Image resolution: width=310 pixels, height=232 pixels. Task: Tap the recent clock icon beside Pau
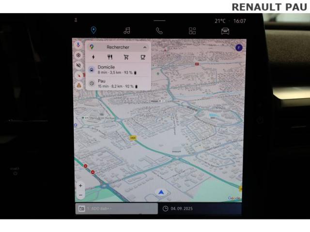tap(92, 84)
